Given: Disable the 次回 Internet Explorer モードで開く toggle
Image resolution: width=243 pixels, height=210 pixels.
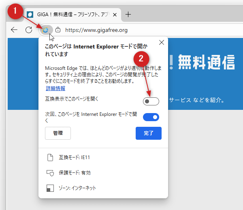Looking at the screenshot, I should pos(151,117).
